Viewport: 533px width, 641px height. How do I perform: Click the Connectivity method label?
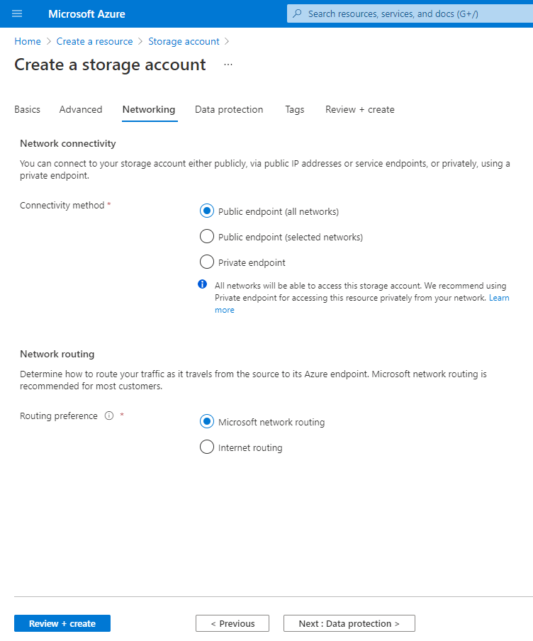62,205
